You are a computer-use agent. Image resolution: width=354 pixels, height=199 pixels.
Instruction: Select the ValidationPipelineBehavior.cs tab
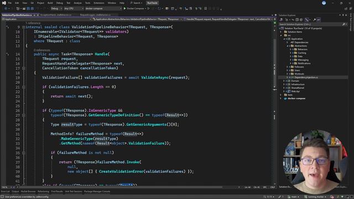click(17, 15)
